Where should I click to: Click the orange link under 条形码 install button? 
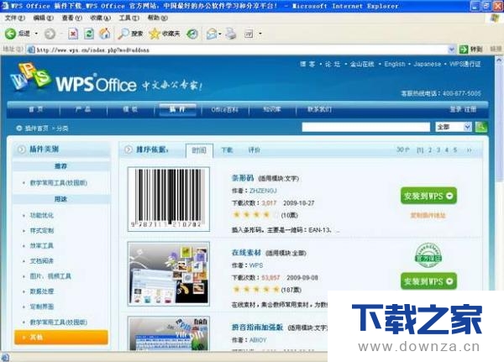pos(428,215)
